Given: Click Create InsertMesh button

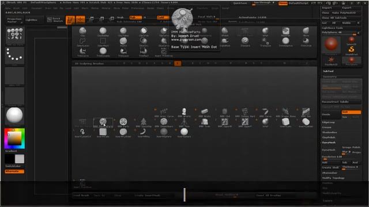Looking at the screenshot, I should [x=148, y=195].
